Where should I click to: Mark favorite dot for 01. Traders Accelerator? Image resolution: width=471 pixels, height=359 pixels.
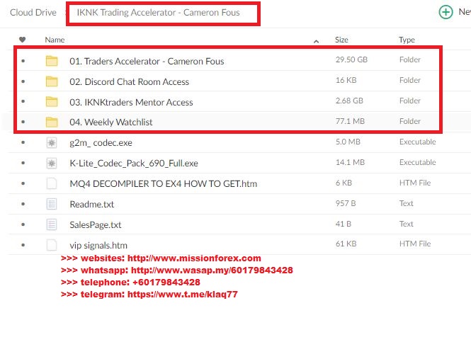pyautogui.click(x=23, y=61)
